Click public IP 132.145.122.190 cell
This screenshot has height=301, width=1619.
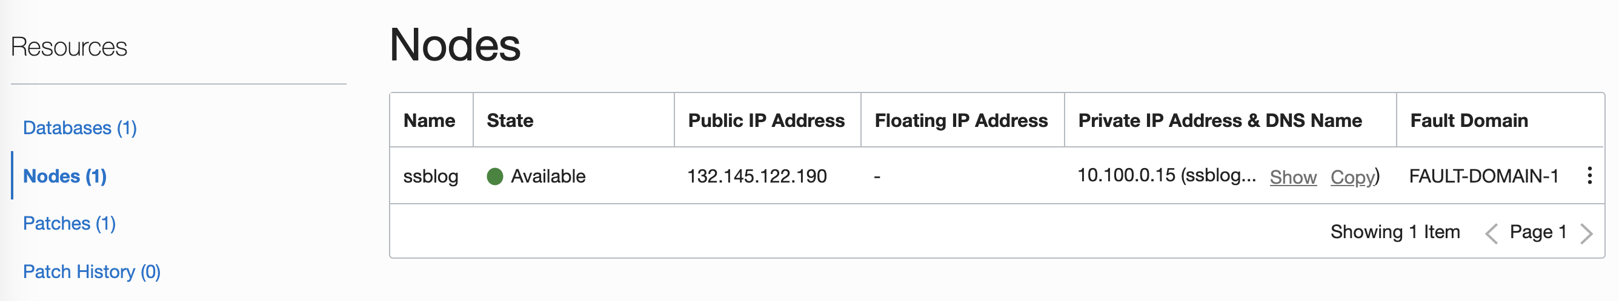click(757, 176)
